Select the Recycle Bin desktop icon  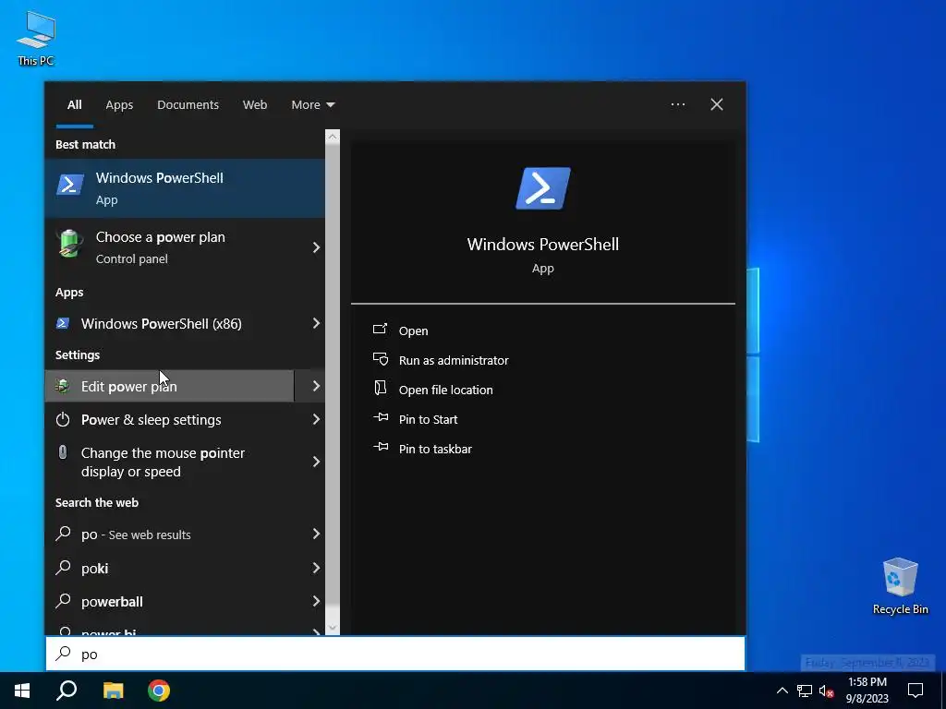pos(900,586)
